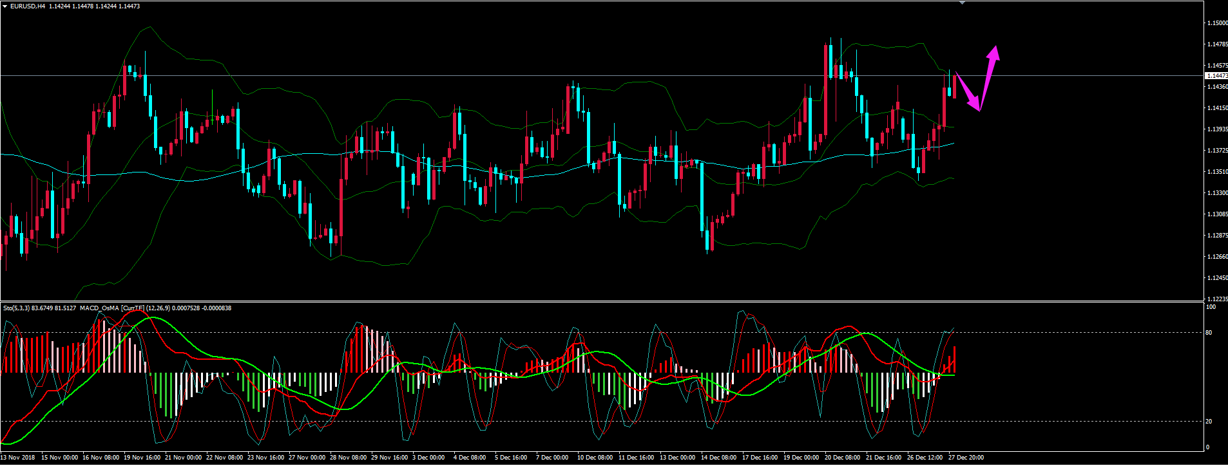
Task: Click the 1.12235 price scale label
Action: 1217,299
